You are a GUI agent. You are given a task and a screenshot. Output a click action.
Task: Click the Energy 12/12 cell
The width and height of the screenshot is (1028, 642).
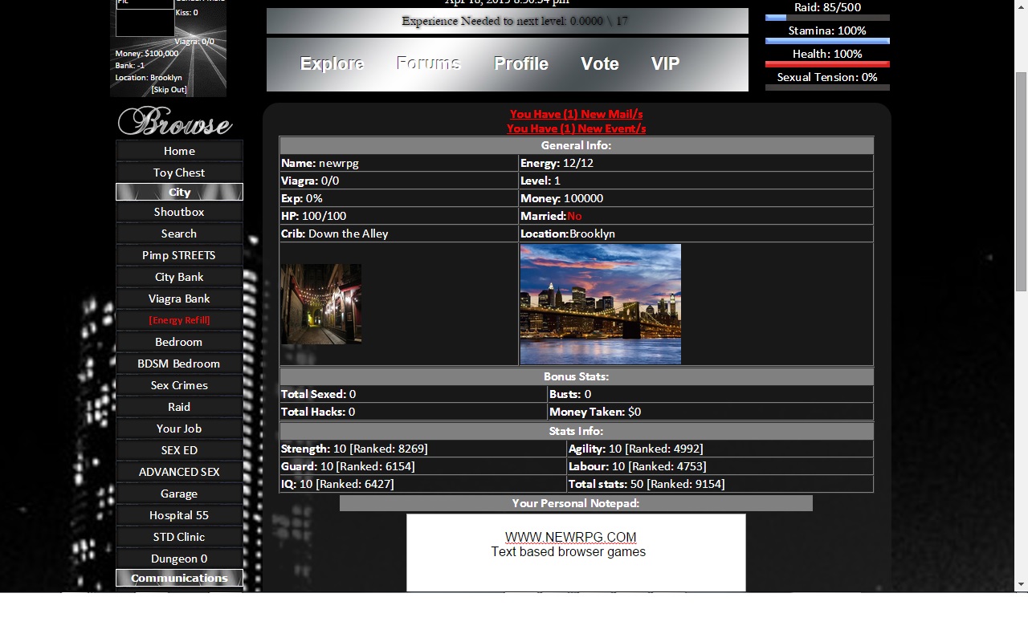tap(696, 163)
